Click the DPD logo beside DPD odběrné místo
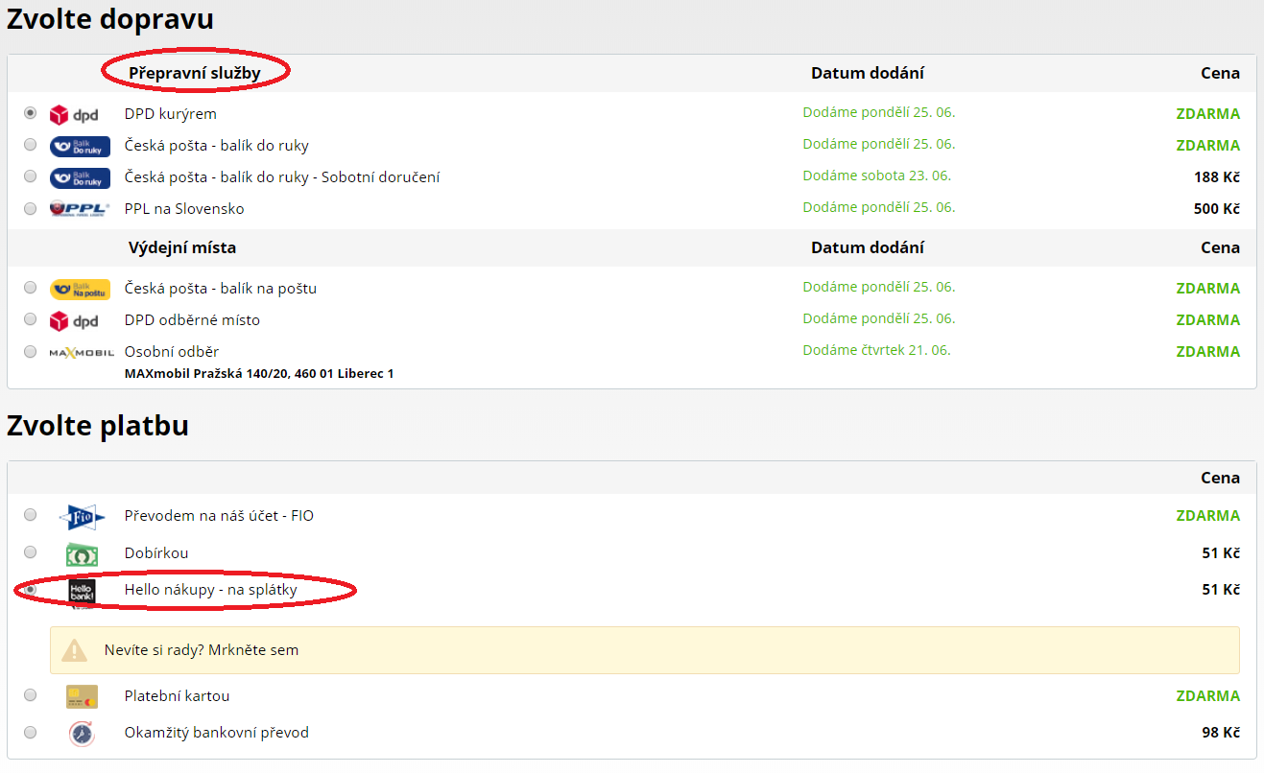The width and height of the screenshot is (1264, 773). pos(74,320)
